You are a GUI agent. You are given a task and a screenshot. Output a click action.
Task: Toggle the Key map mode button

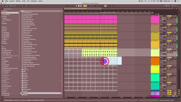tap(169, 6)
